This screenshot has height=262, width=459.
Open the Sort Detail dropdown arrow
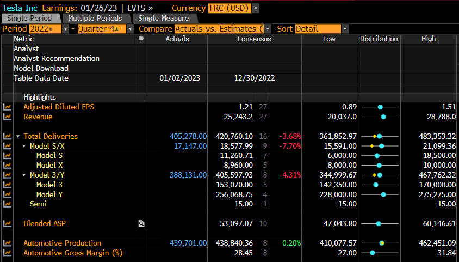(x=345, y=29)
